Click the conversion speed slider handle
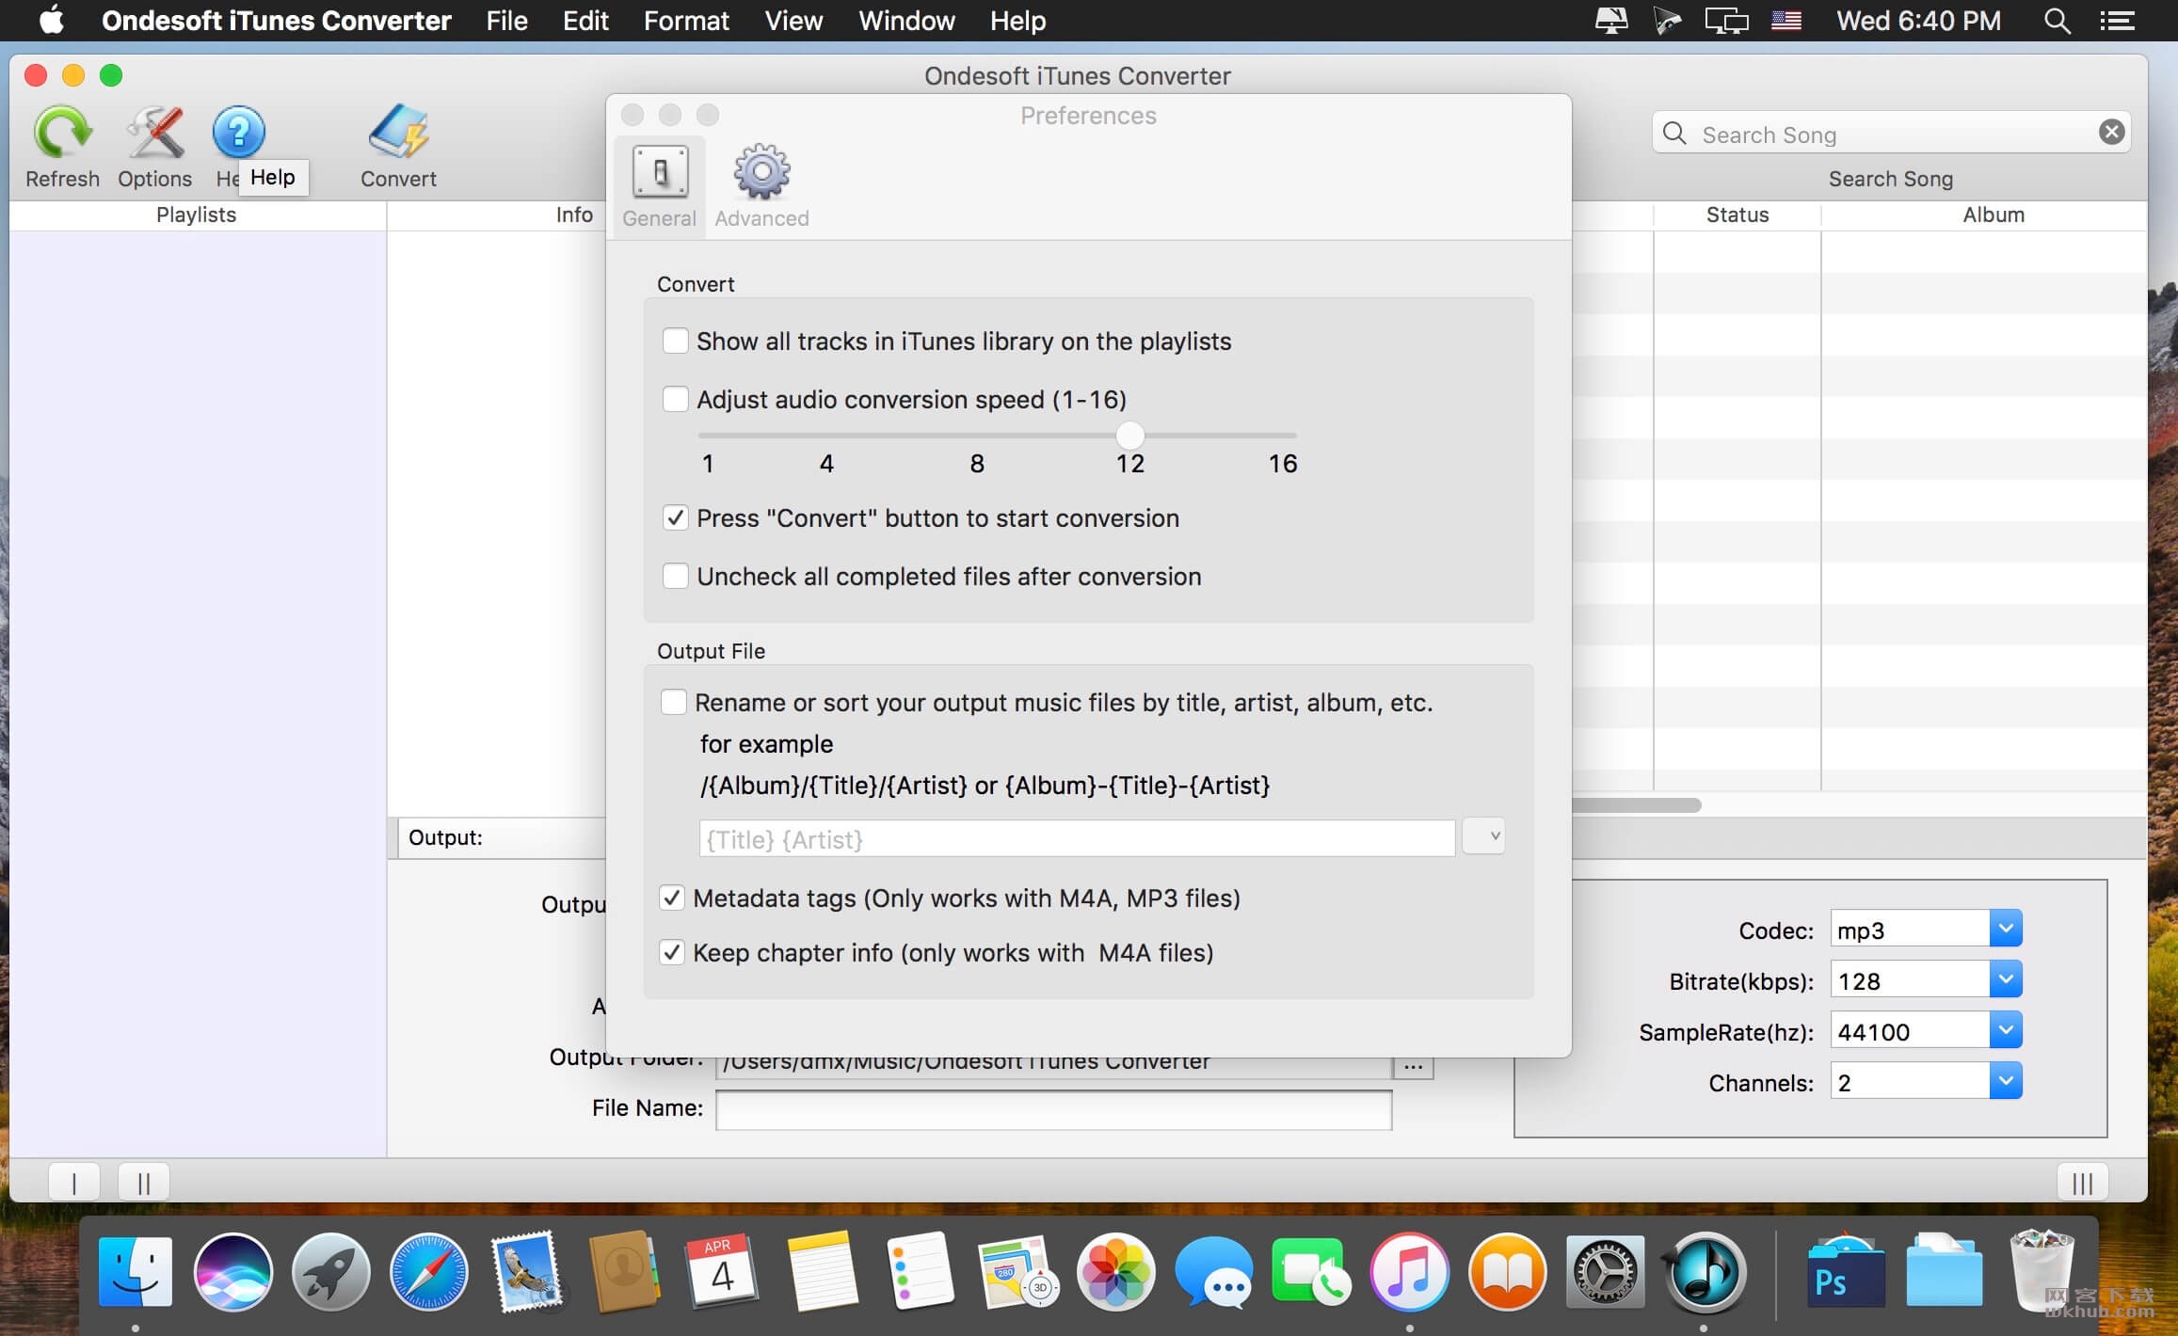The height and width of the screenshot is (1336, 2178). click(1129, 436)
